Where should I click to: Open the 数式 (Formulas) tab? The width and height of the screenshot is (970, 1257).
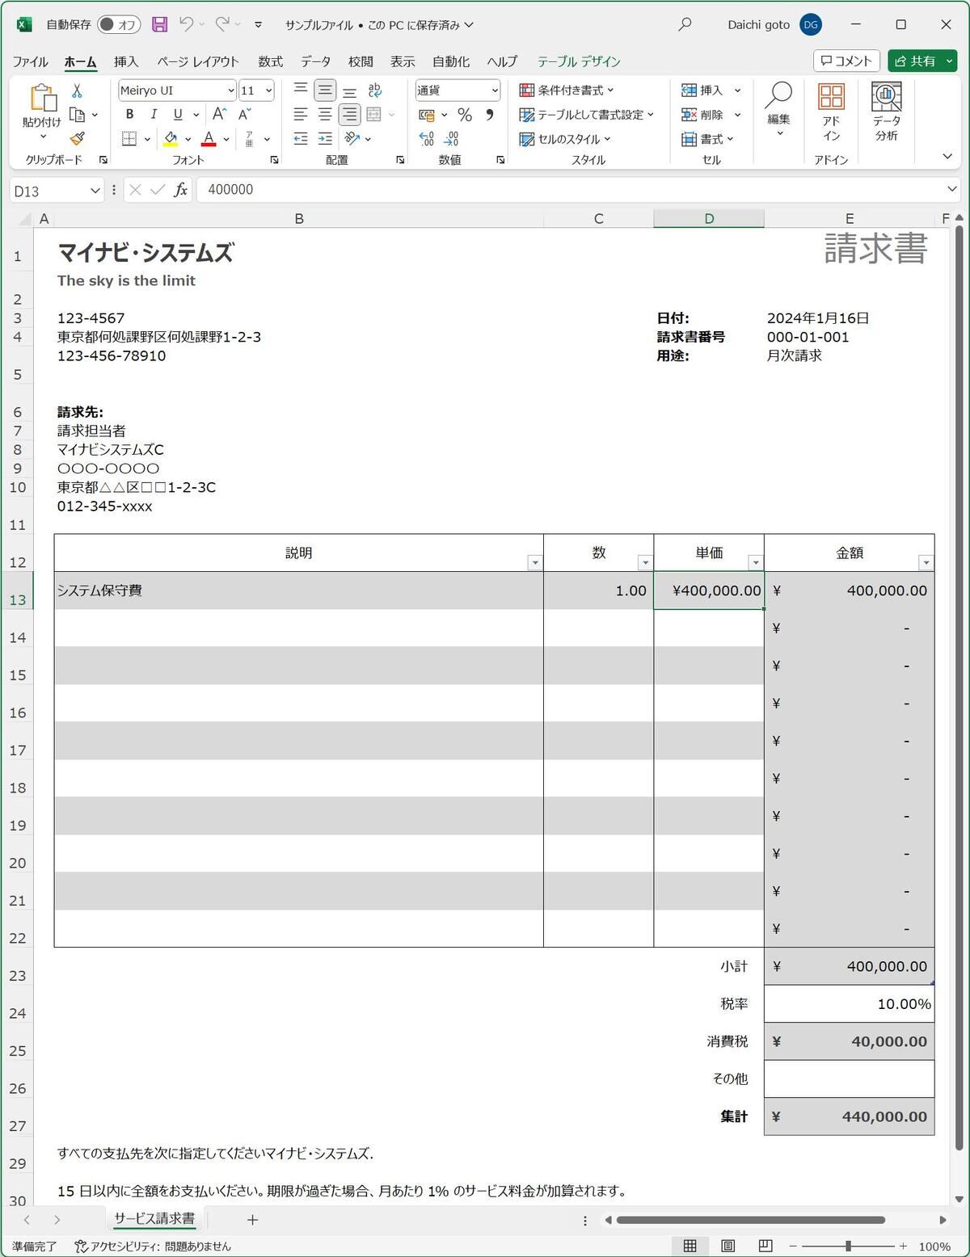click(x=270, y=61)
